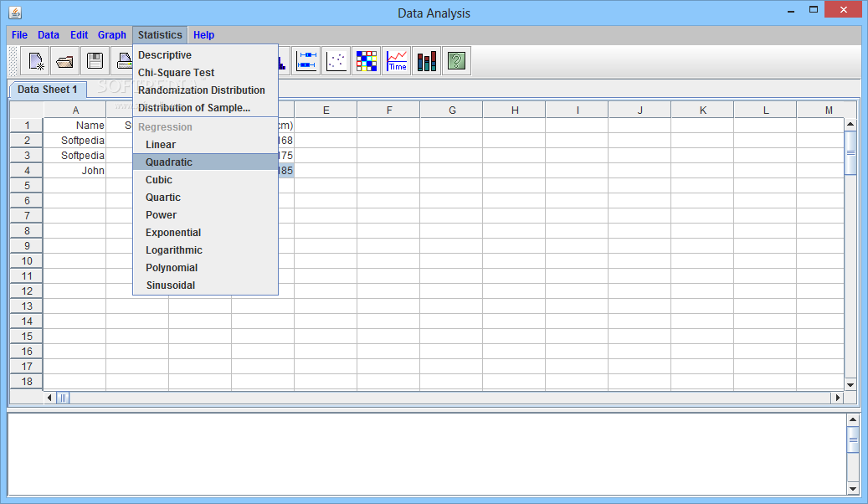Select Randomization Distribution menu entry
This screenshot has height=504, width=868.
[x=205, y=90]
